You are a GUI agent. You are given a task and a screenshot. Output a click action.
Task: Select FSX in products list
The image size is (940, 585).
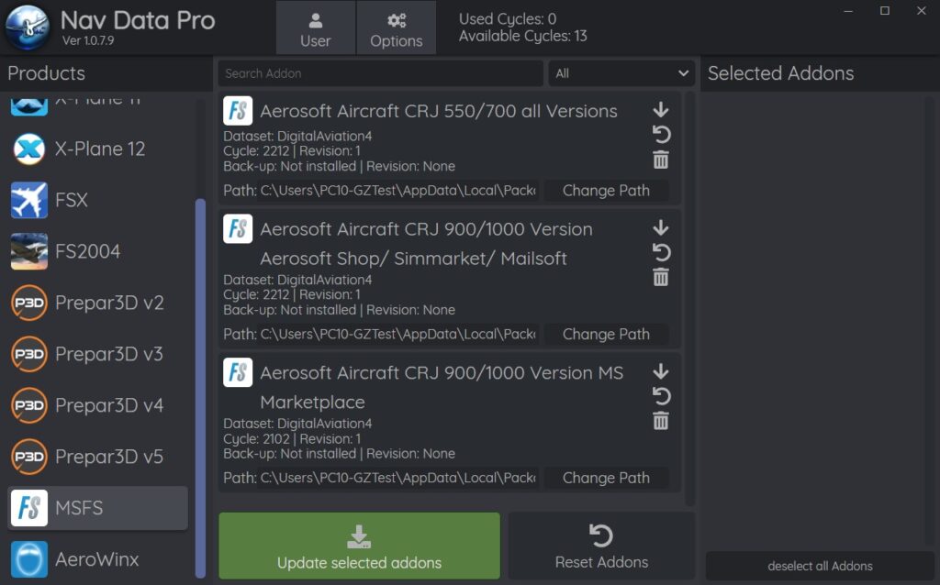click(97, 200)
